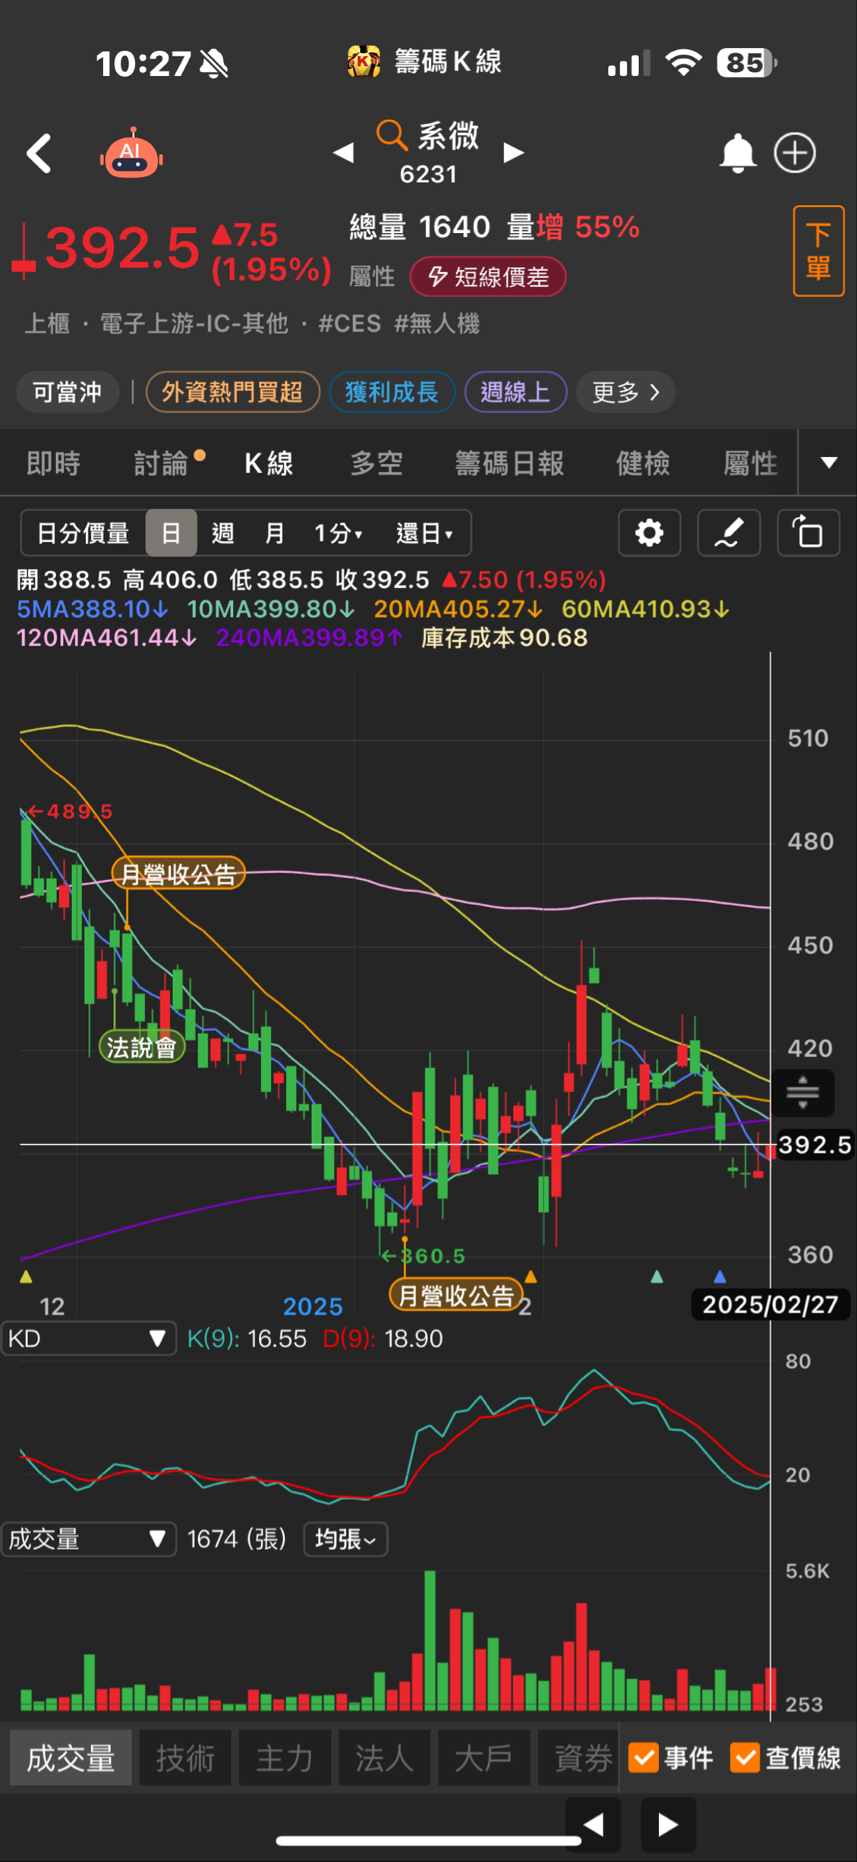Select the 月 monthly period
The height and width of the screenshot is (1862, 857).
point(274,533)
